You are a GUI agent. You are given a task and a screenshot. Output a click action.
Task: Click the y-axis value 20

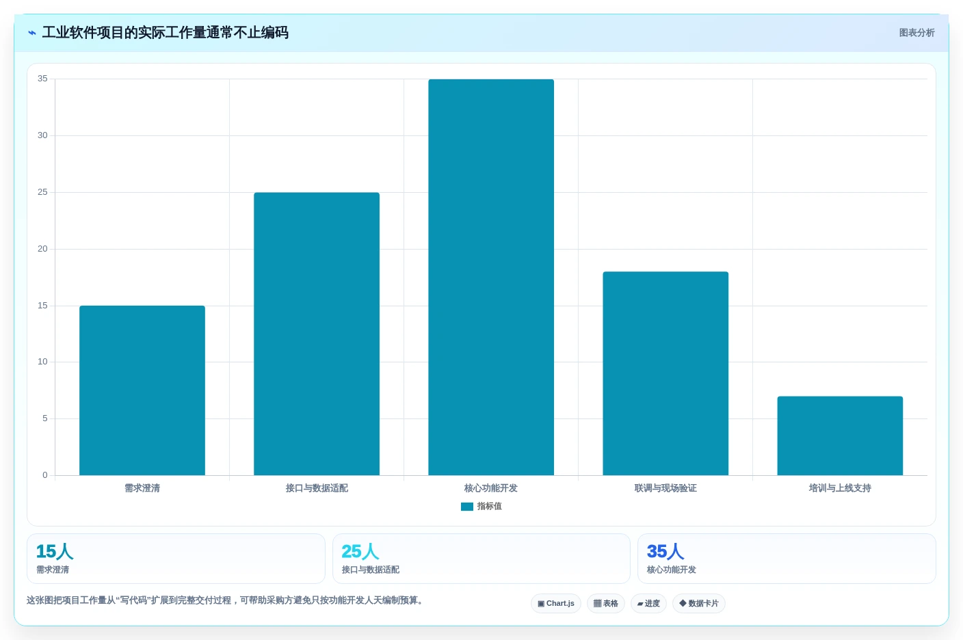(x=42, y=249)
